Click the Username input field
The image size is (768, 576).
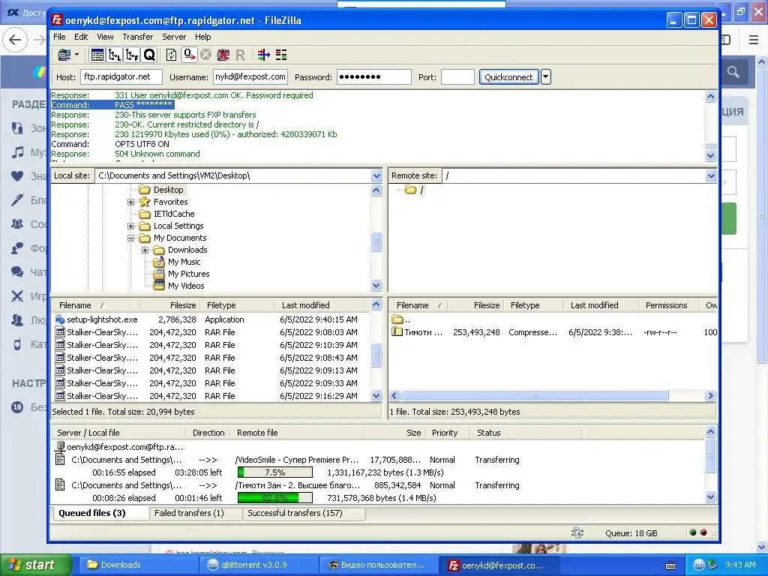(x=250, y=77)
